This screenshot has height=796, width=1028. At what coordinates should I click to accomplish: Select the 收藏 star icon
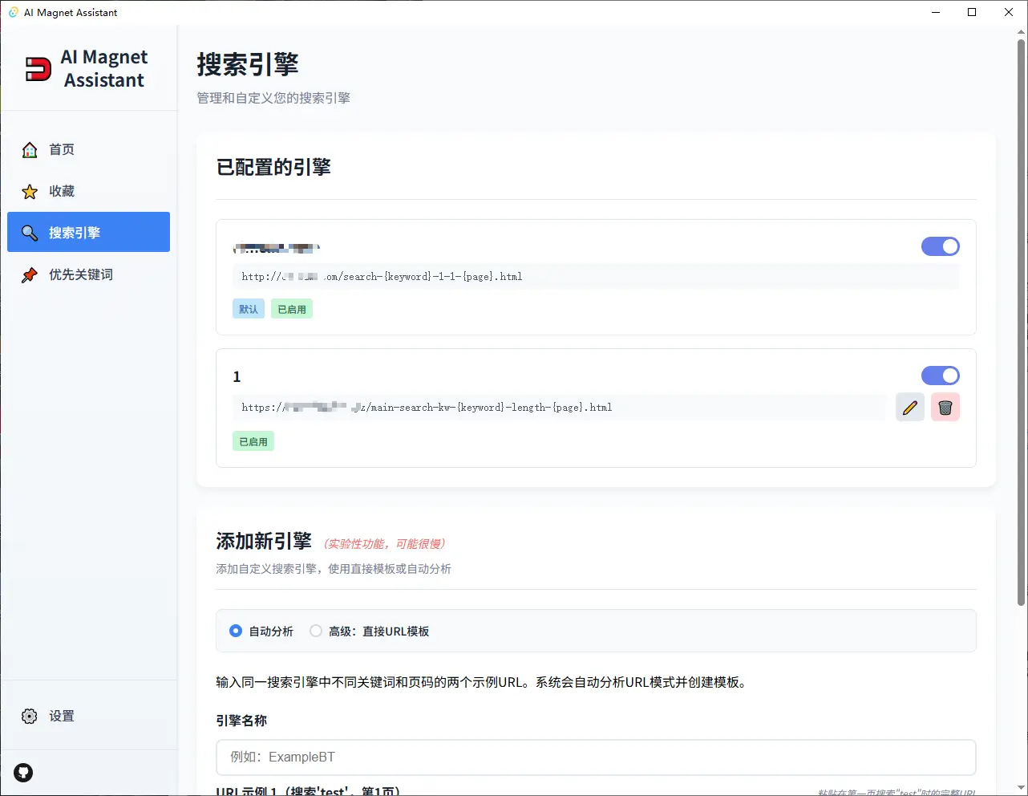[x=29, y=191]
